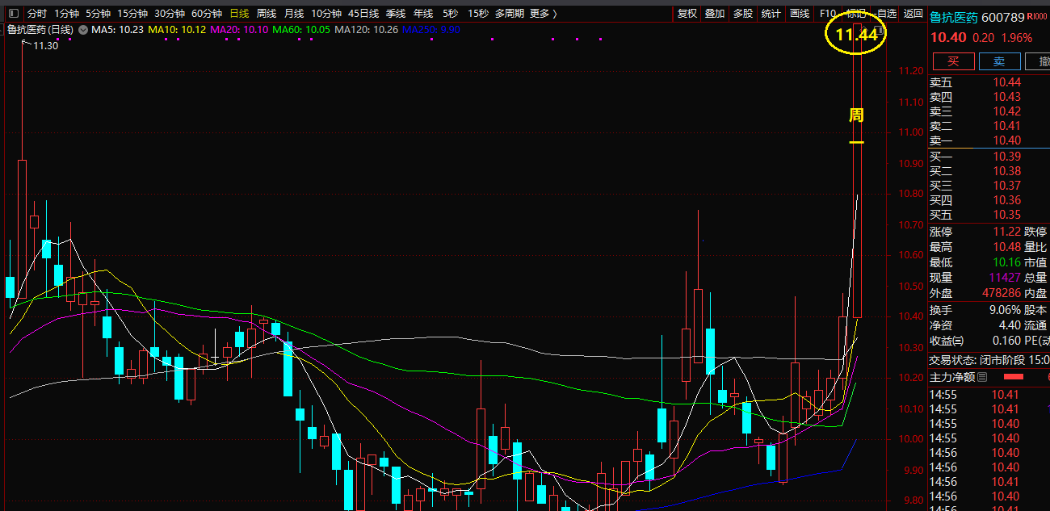Click the 卖五 ask row at 10.44
Screen dimensions: 1050x511
[989, 82]
